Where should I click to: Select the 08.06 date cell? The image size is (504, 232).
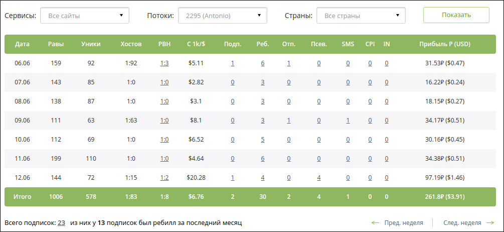click(22, 101)
